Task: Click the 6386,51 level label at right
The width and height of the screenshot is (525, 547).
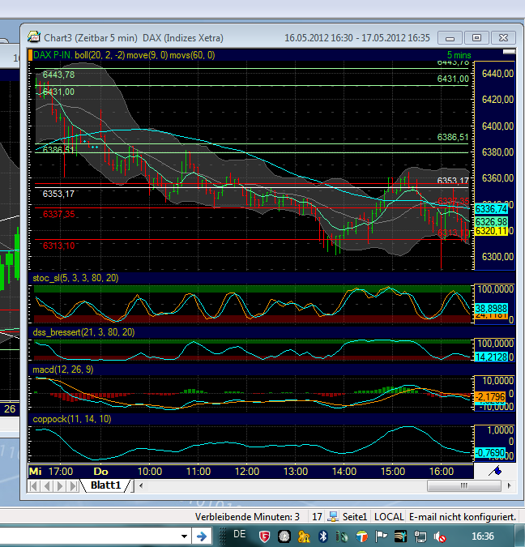Action: 453,137
